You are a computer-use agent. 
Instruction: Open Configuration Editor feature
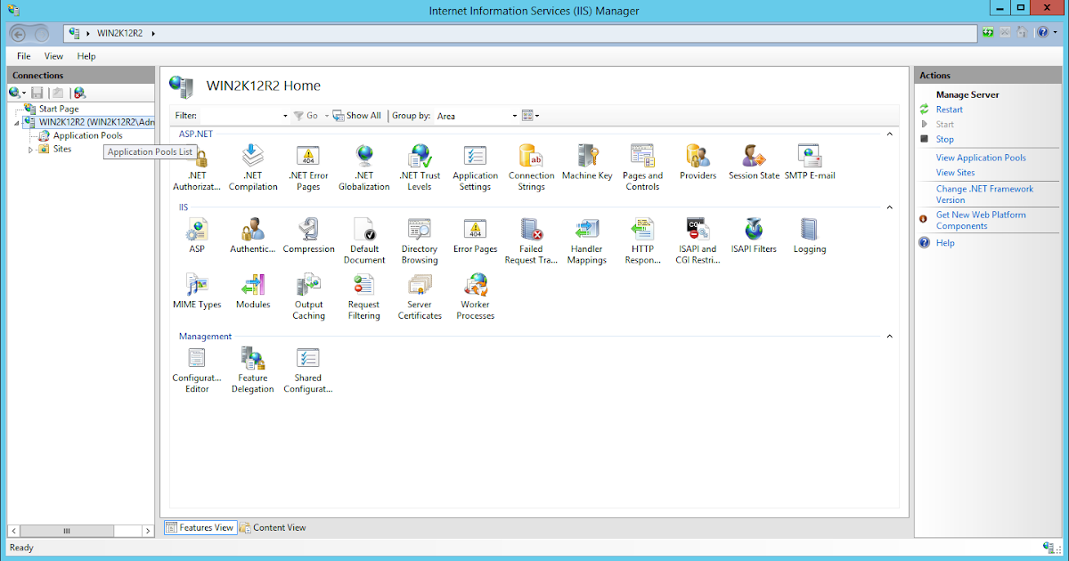click(197, 370)
